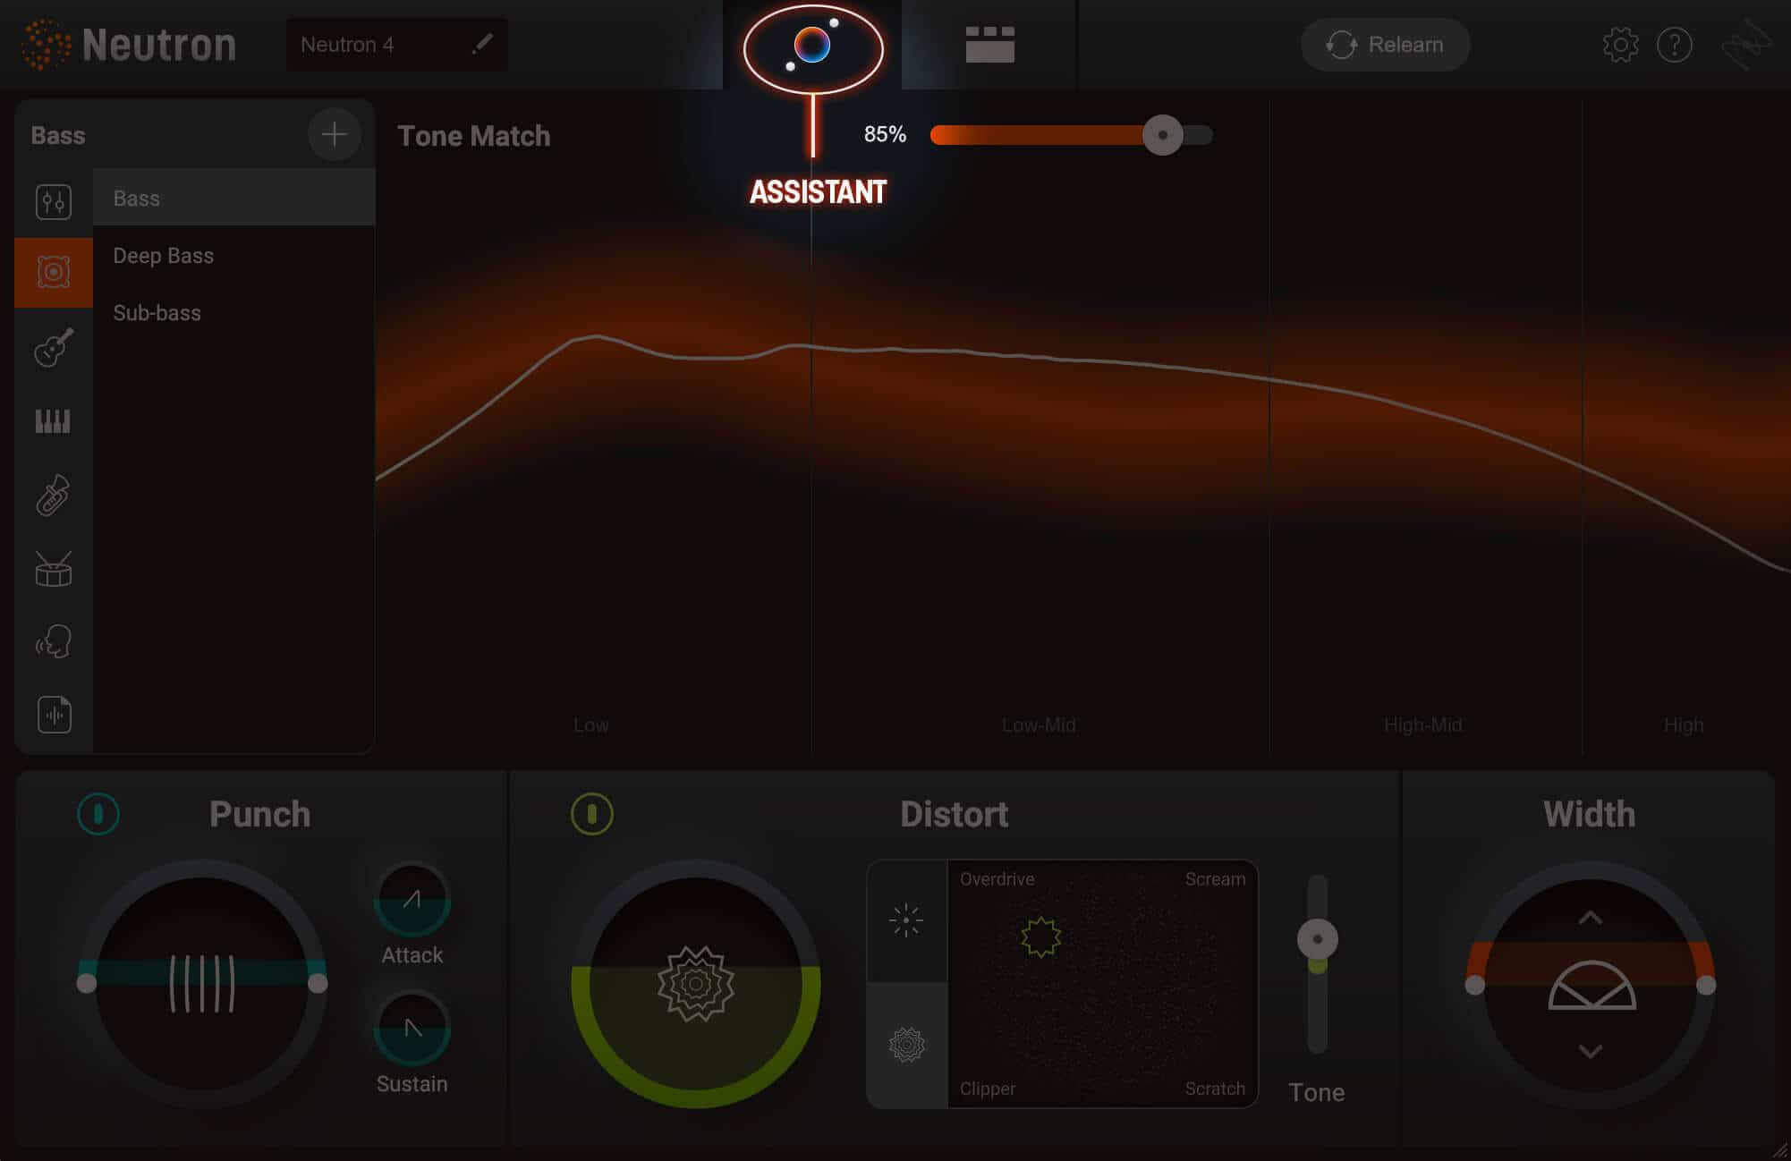Click the Tone Match heading

click(473, 136)
